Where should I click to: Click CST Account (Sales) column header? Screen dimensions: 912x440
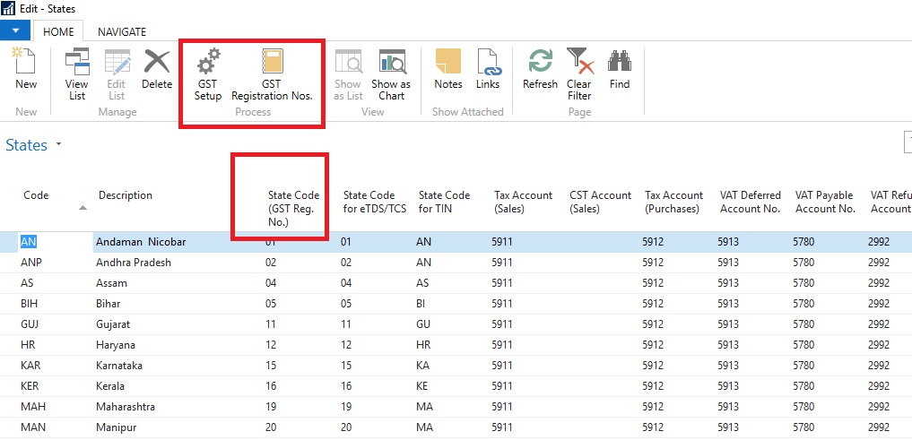click(600, 202)
